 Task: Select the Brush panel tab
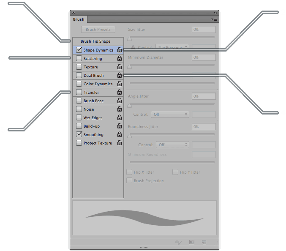click(79, 19)
